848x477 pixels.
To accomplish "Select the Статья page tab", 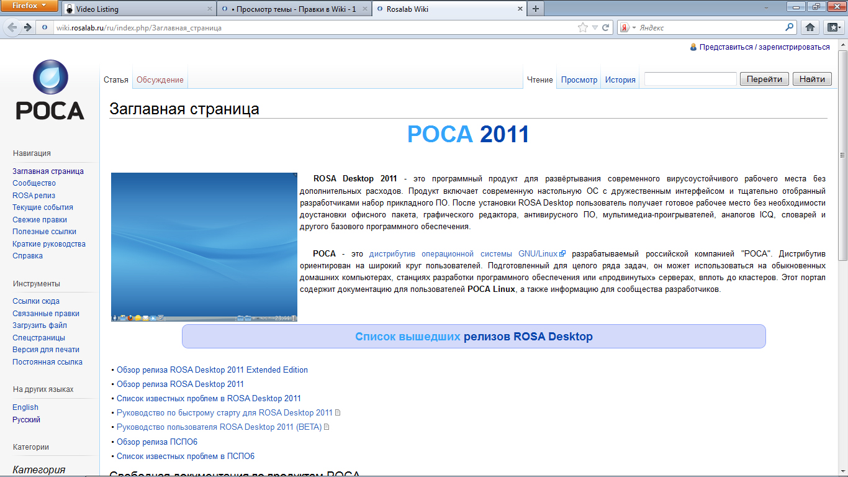I will pyautogui.click(x=116, y=80).
